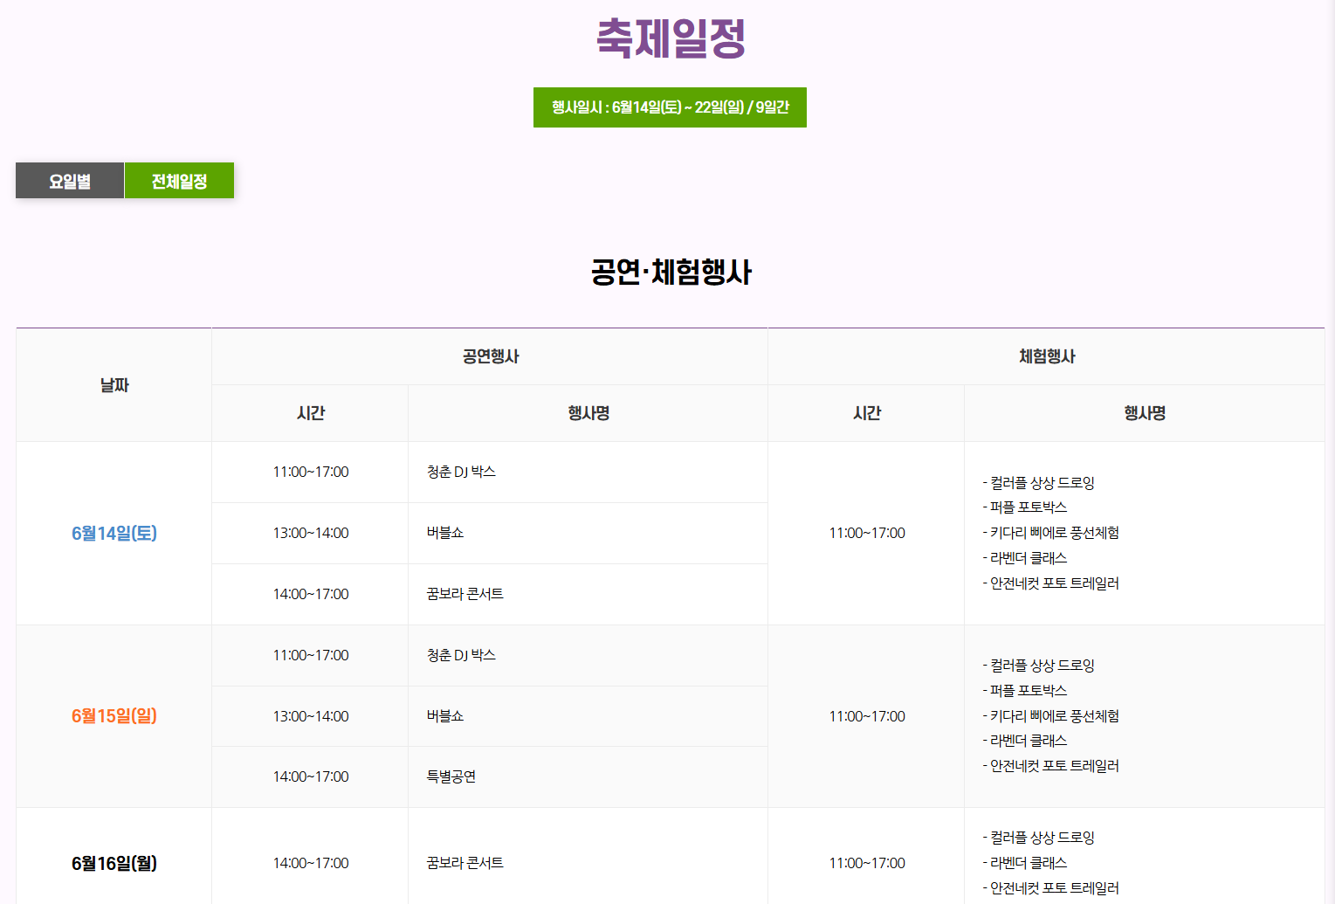Image resolution: width=1335 pixels, height=904 pixels.
Task: Click the 6월16일(월) date cell
Action: [114, 862]
